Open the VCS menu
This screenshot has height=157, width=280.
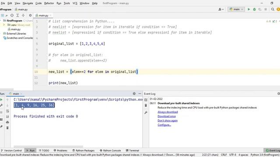[75, 3]
